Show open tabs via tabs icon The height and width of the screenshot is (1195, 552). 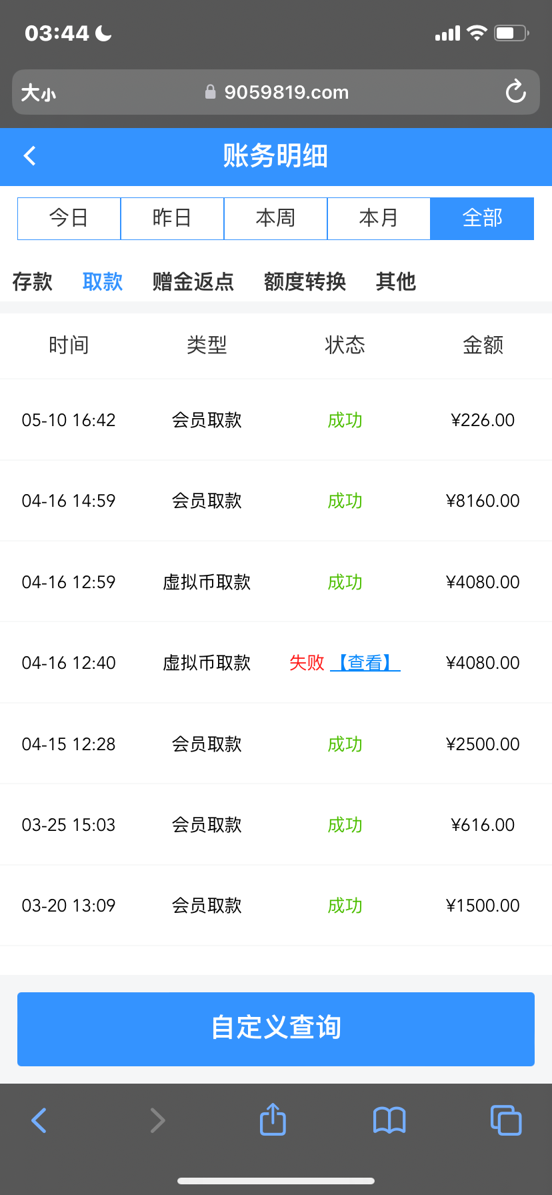pos(506,1120)
